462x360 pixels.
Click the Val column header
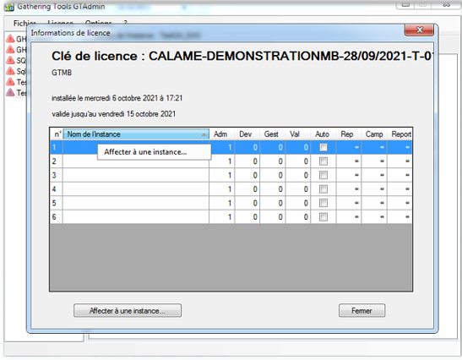(297, 134)
